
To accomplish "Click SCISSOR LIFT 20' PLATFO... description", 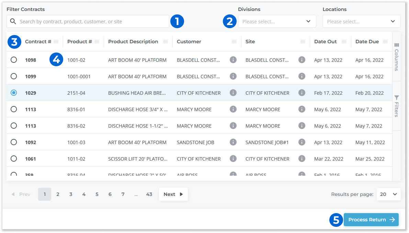I will (x=138, y=159).
